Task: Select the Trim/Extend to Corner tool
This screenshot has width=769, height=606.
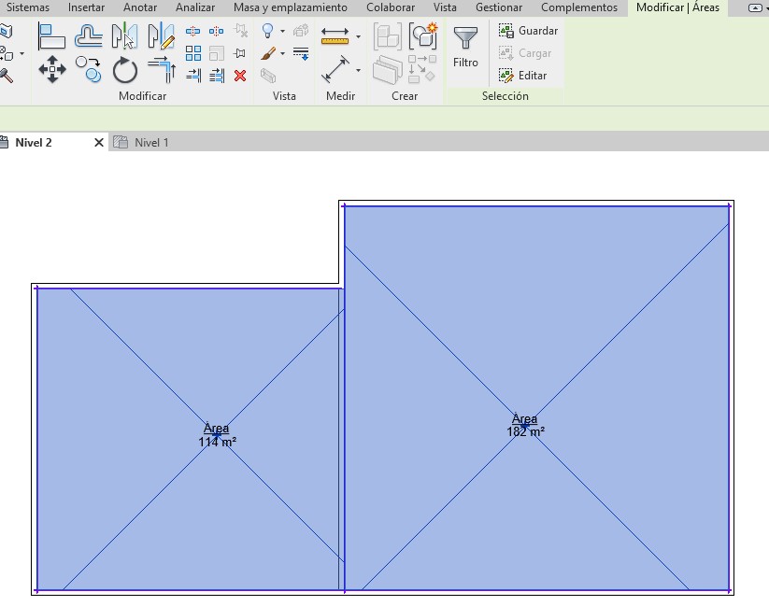Action: 162,70
